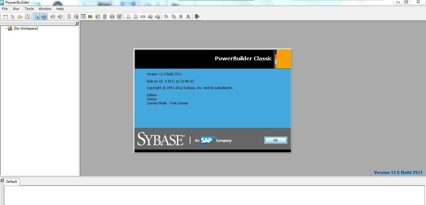The width and height of the screenshot is (426, 205).
Task: Open the To-Do List toolbar icon
Action: pyautogui.click(x=69, y=17)
